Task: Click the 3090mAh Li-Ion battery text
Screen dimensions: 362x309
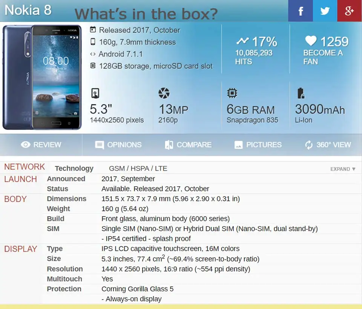Action: pos(320,114)
